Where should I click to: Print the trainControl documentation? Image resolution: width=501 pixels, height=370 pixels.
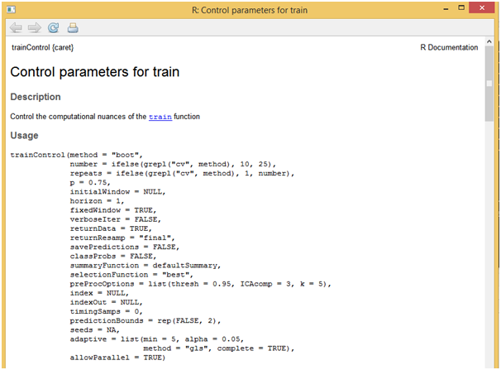point(73,27)
